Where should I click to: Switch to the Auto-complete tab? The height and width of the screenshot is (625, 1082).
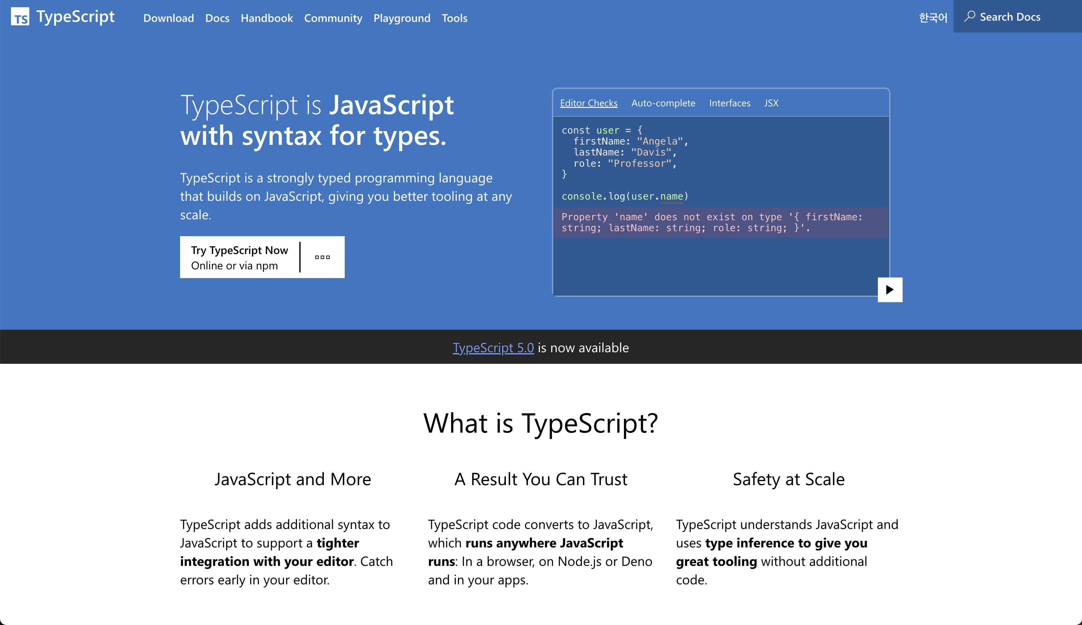click(663, 103)
